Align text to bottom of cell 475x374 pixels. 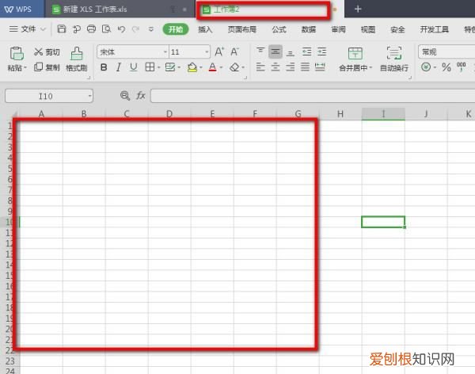[291, 52]
